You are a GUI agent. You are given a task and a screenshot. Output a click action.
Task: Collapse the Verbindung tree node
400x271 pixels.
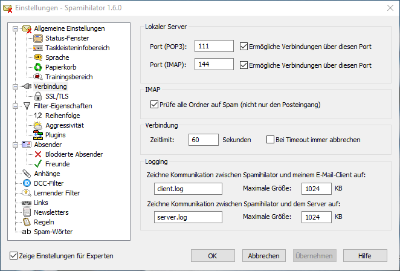point(15,87)
